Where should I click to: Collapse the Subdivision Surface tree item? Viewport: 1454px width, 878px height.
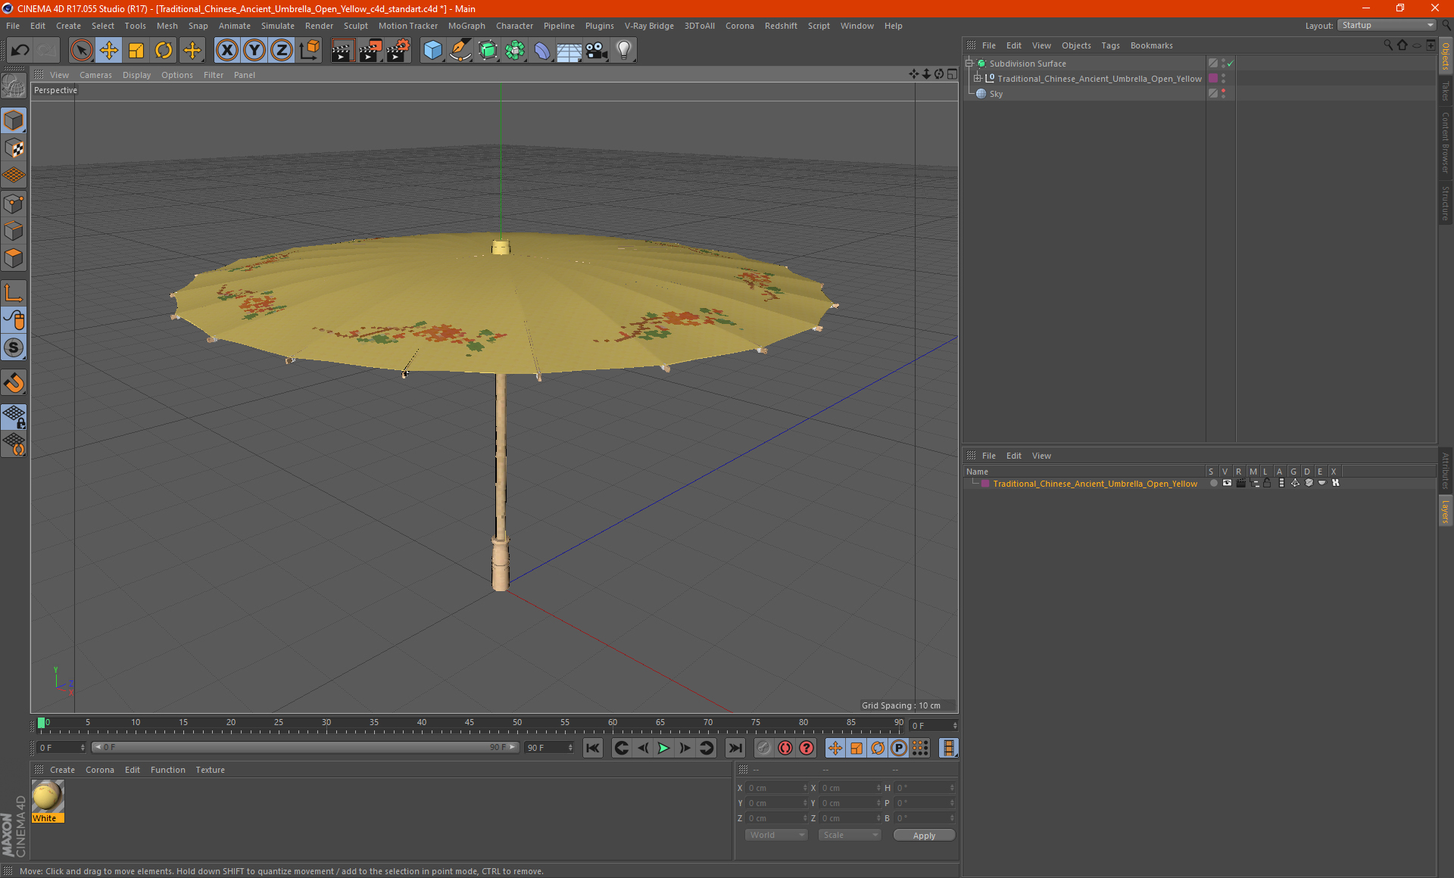969,64
